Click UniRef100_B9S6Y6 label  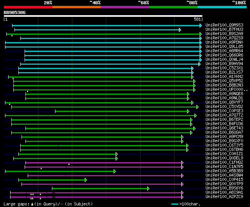(224, 188)
